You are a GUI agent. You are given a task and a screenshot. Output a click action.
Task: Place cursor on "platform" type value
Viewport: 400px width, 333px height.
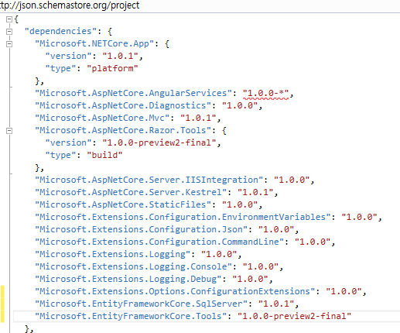click(x=112, y=68)
